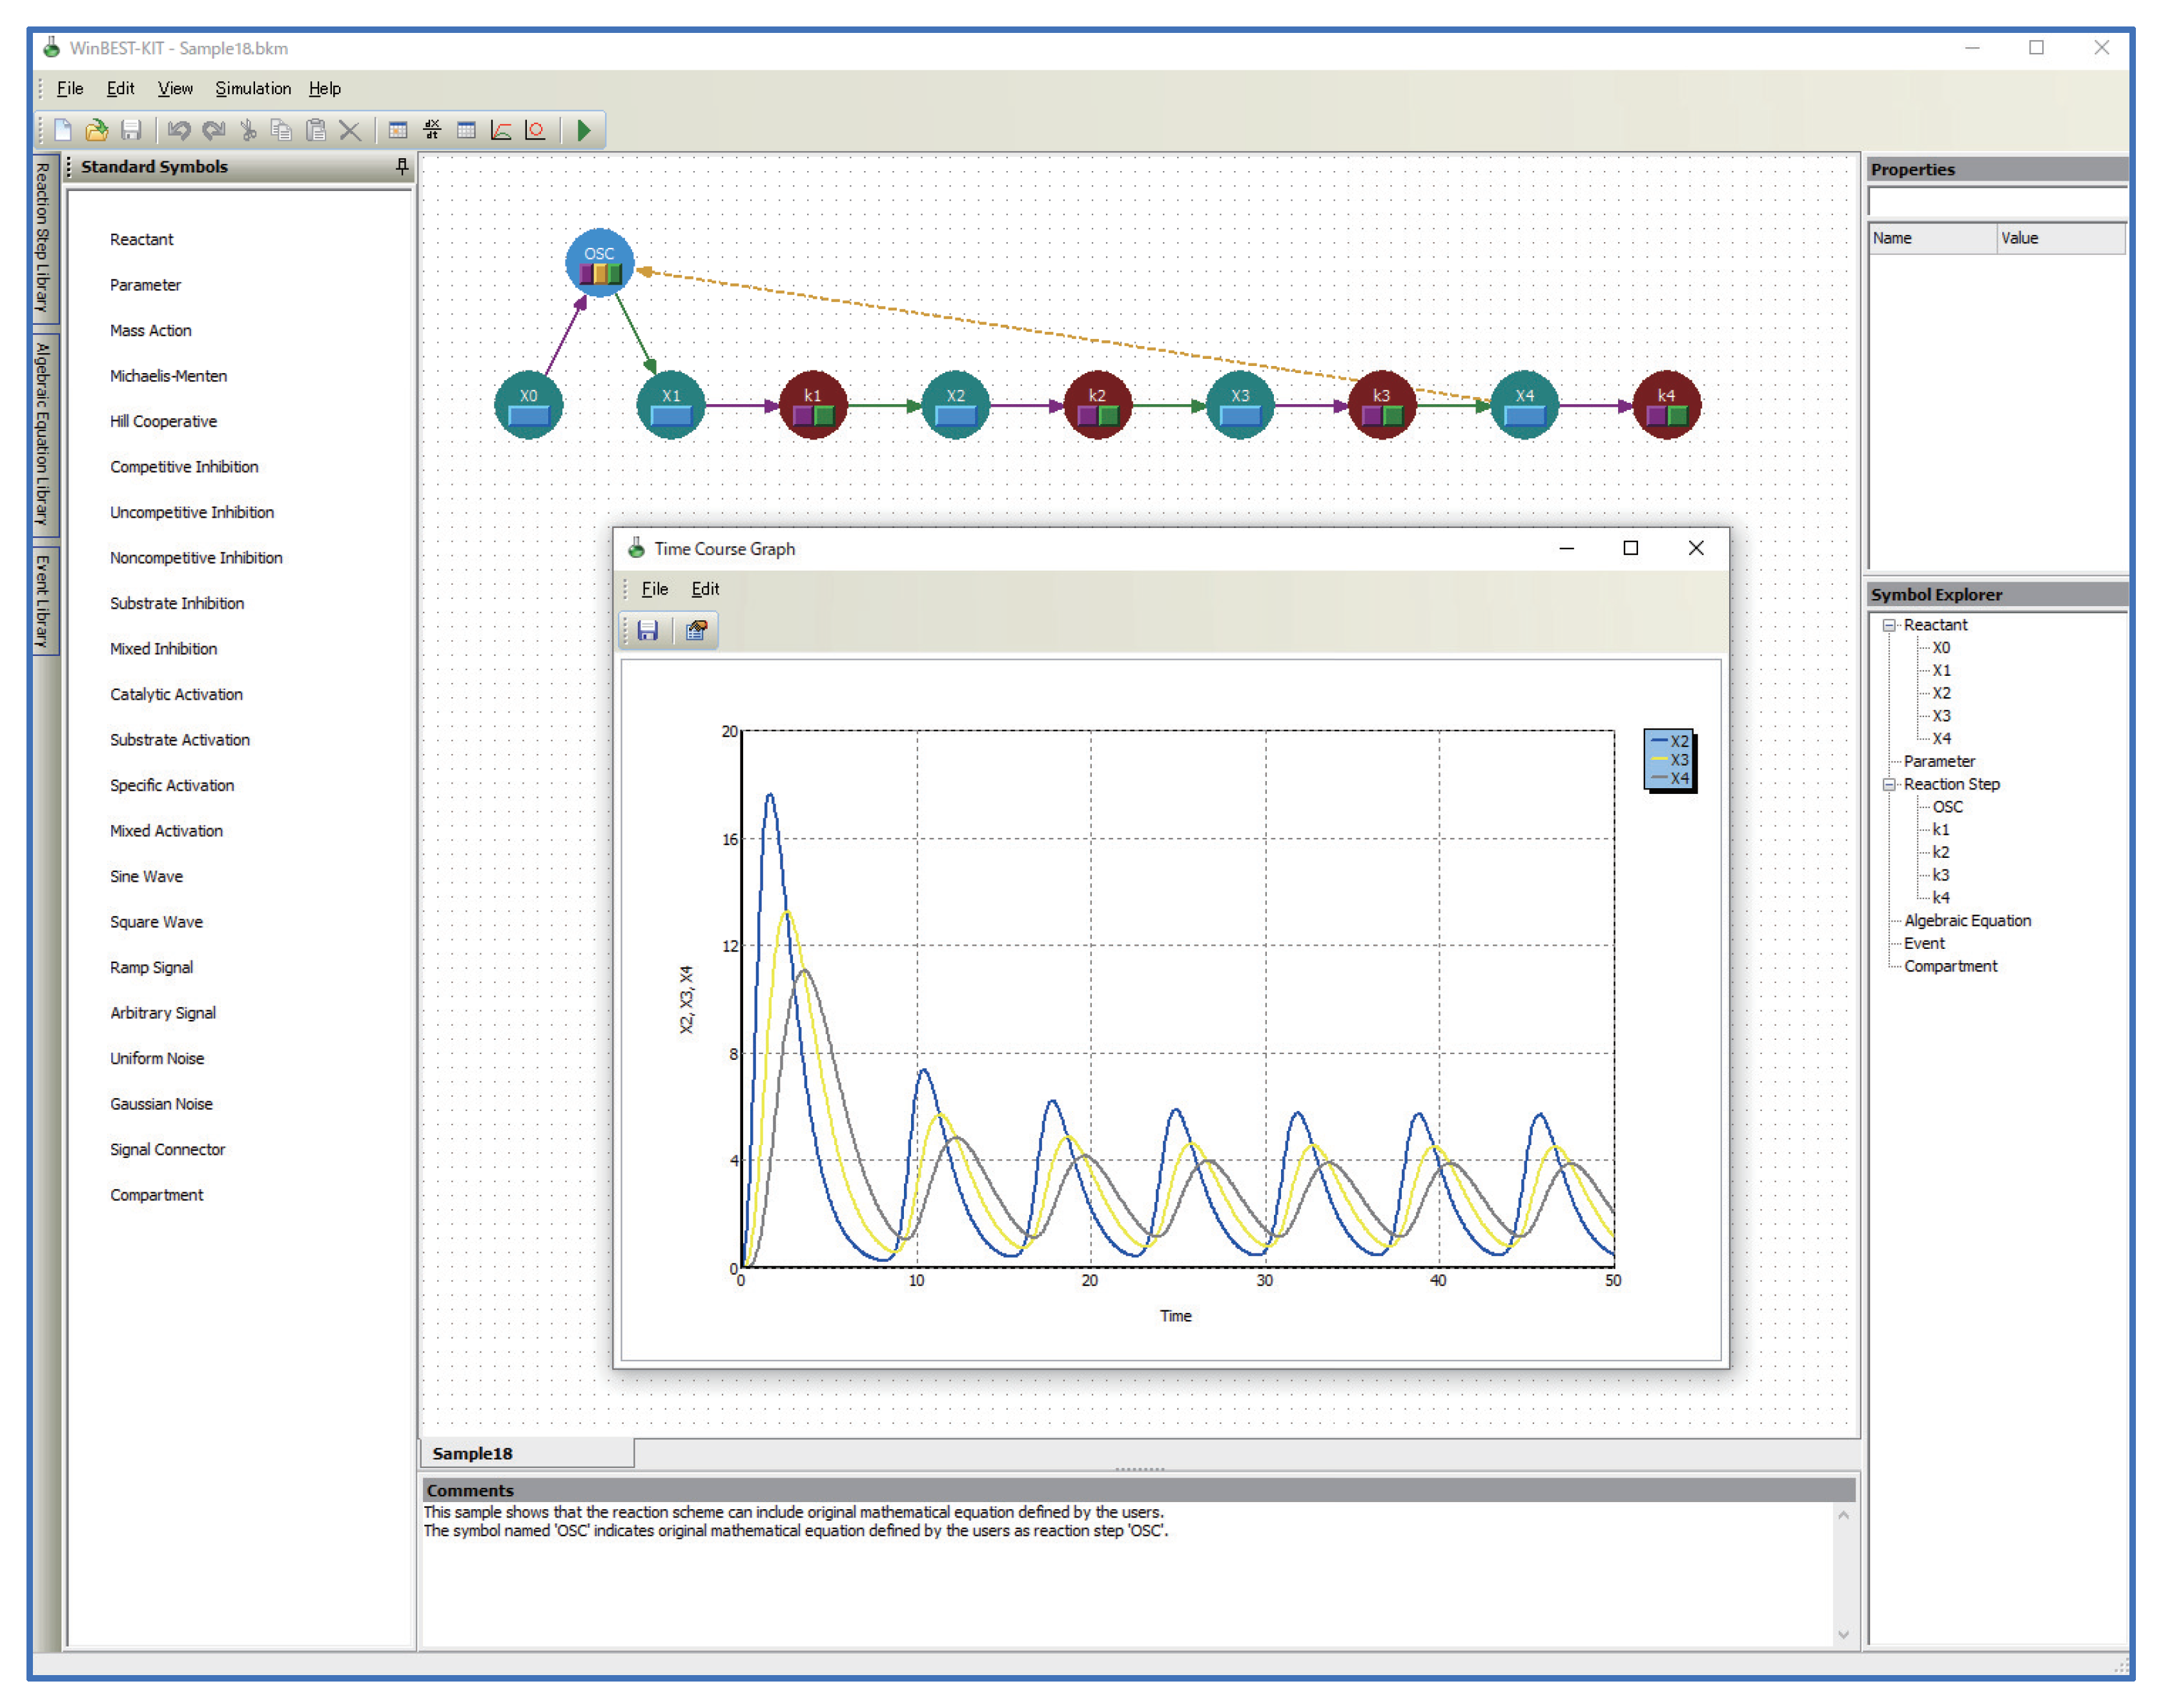Open graph properties icon in Time Course Graph

click(696, 630)
